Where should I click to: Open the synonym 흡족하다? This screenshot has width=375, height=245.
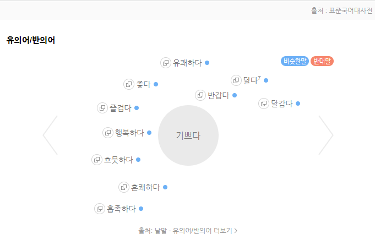coord(121,209)
